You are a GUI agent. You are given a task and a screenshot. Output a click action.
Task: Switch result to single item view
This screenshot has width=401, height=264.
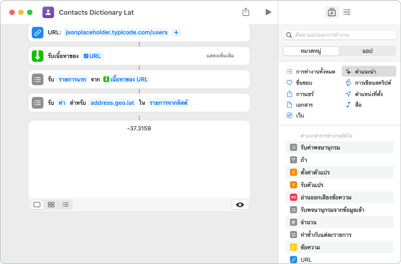point(37,204)
